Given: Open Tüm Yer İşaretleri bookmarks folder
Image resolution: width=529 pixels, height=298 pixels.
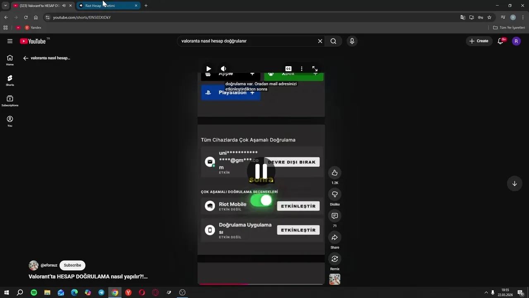Looking at the screenshot, I should click(x=509, y=28).
